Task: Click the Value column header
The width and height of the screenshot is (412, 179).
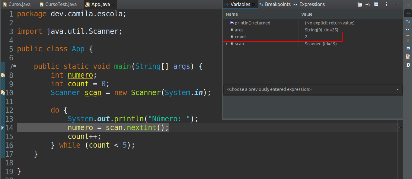Action: [307, 14]
